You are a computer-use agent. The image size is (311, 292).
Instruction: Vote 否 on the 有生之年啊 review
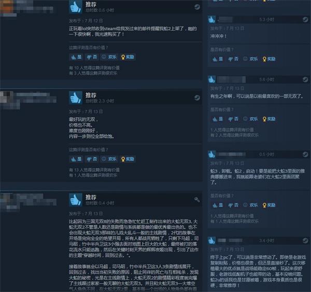point(233,119)
